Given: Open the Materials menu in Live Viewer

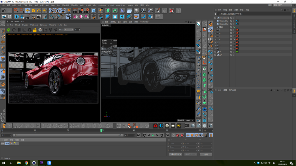Looking at the screenshot, I should coord(34,25).
